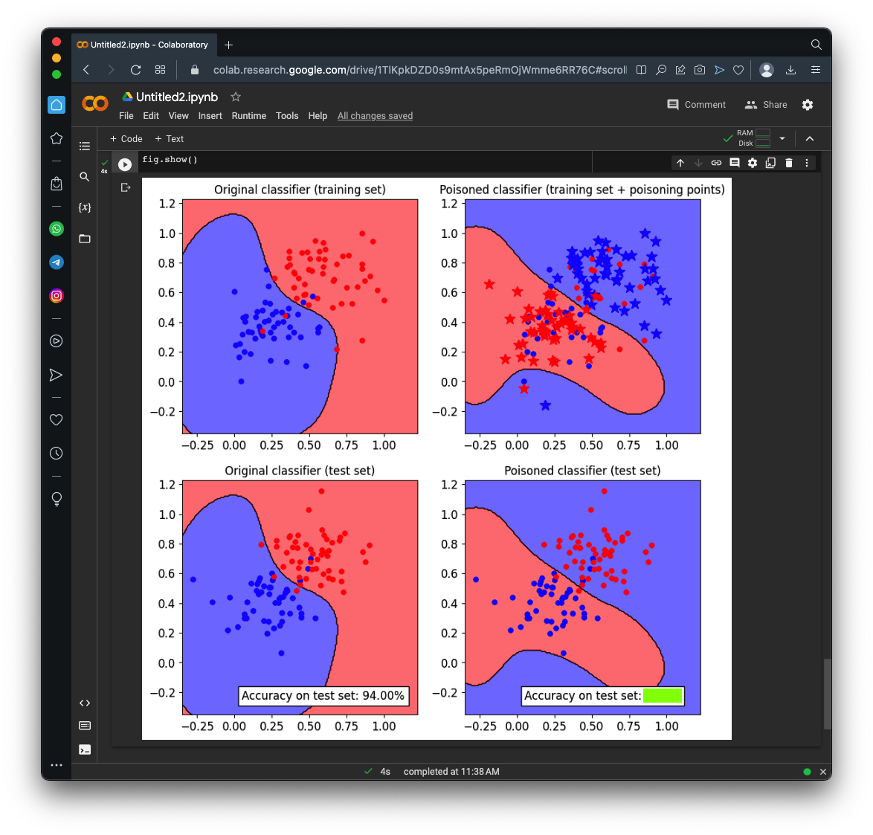This screenshot has width=873, height=835.
Task: Open the table of contents panel
Action: pos(85,146)
